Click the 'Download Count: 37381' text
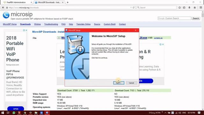 [x=68, y=90]
